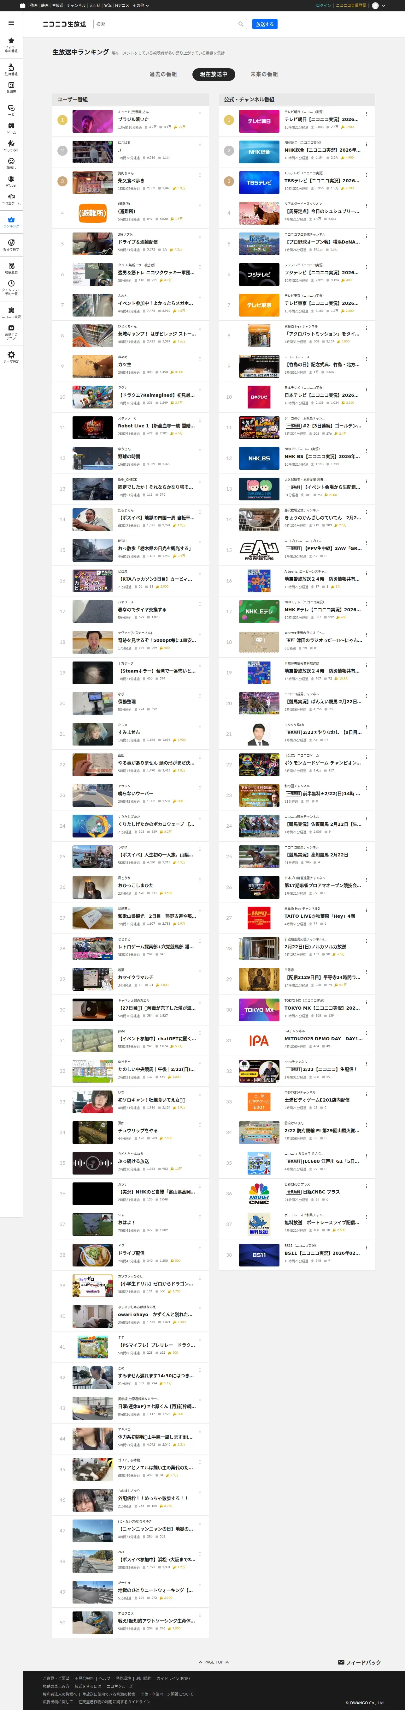The width and height of the screenshot is (405, 1710).
Task: Open 不具合報告 footer link
Action: click(84, 1678)
